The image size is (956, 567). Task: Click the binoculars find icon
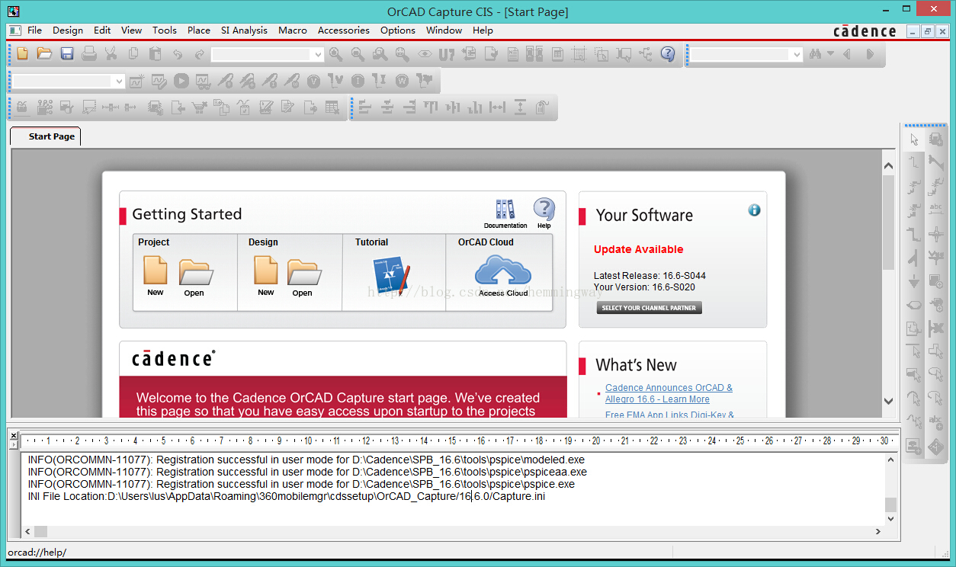tap(815, 54)
